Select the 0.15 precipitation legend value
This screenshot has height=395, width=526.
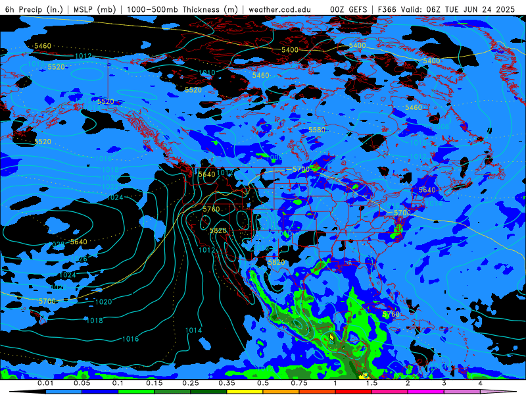155,383
